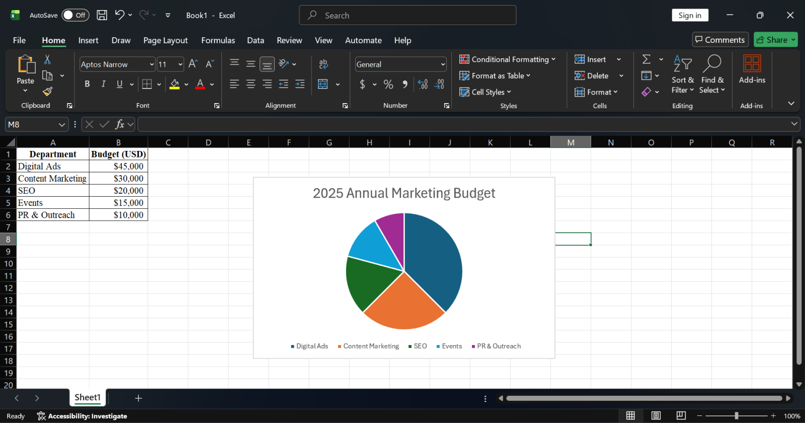Click the Search box in title bar

408,15
